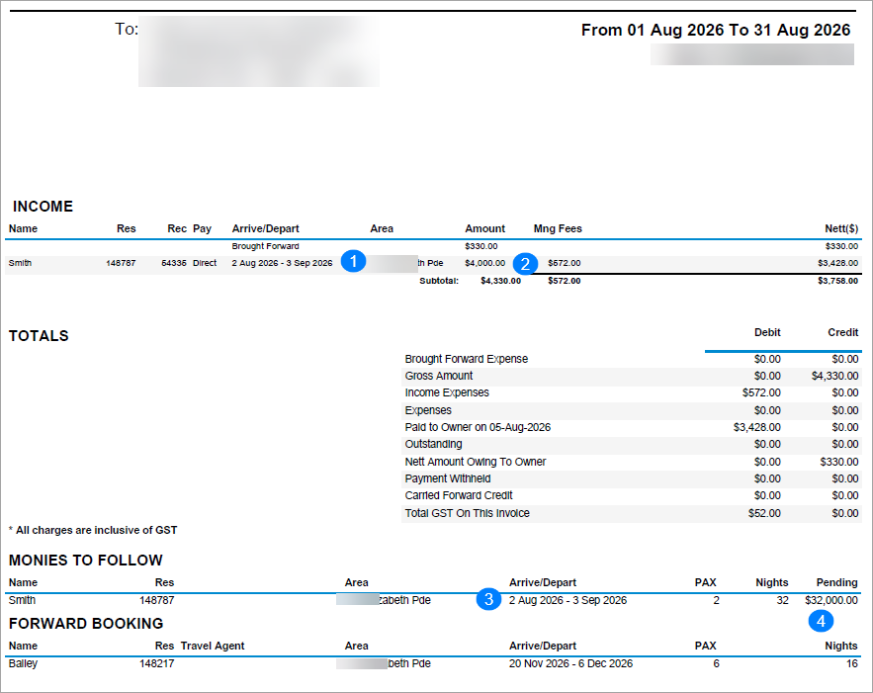Click the Paid to Owner debit $3,428.00
Viewport: 873px width, 693px height.
pyautogui.click(x=756, y=427)
